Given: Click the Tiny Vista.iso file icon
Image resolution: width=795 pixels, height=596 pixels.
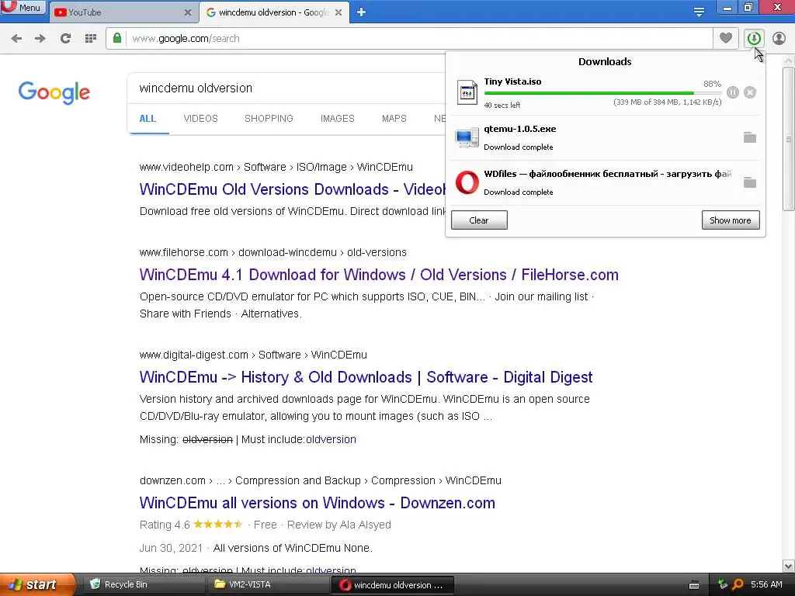Looking at the screenshot, I should (x=467, y=92).
